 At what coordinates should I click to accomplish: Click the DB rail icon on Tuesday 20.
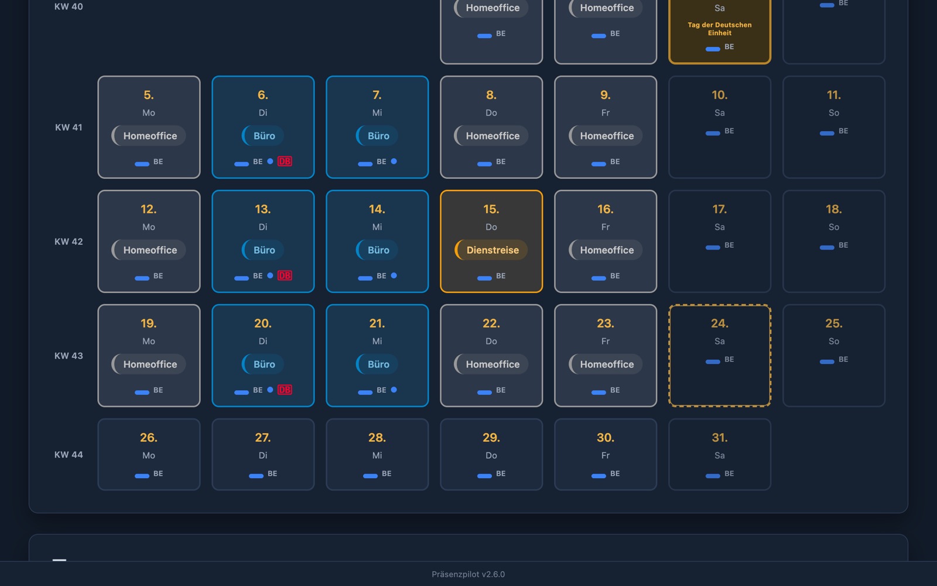click(x=285, y=390)
